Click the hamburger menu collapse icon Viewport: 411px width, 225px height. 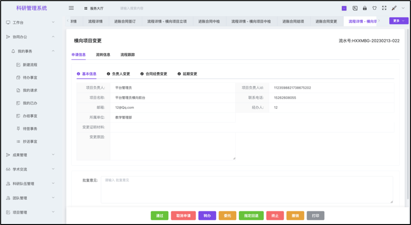point(71,8)
